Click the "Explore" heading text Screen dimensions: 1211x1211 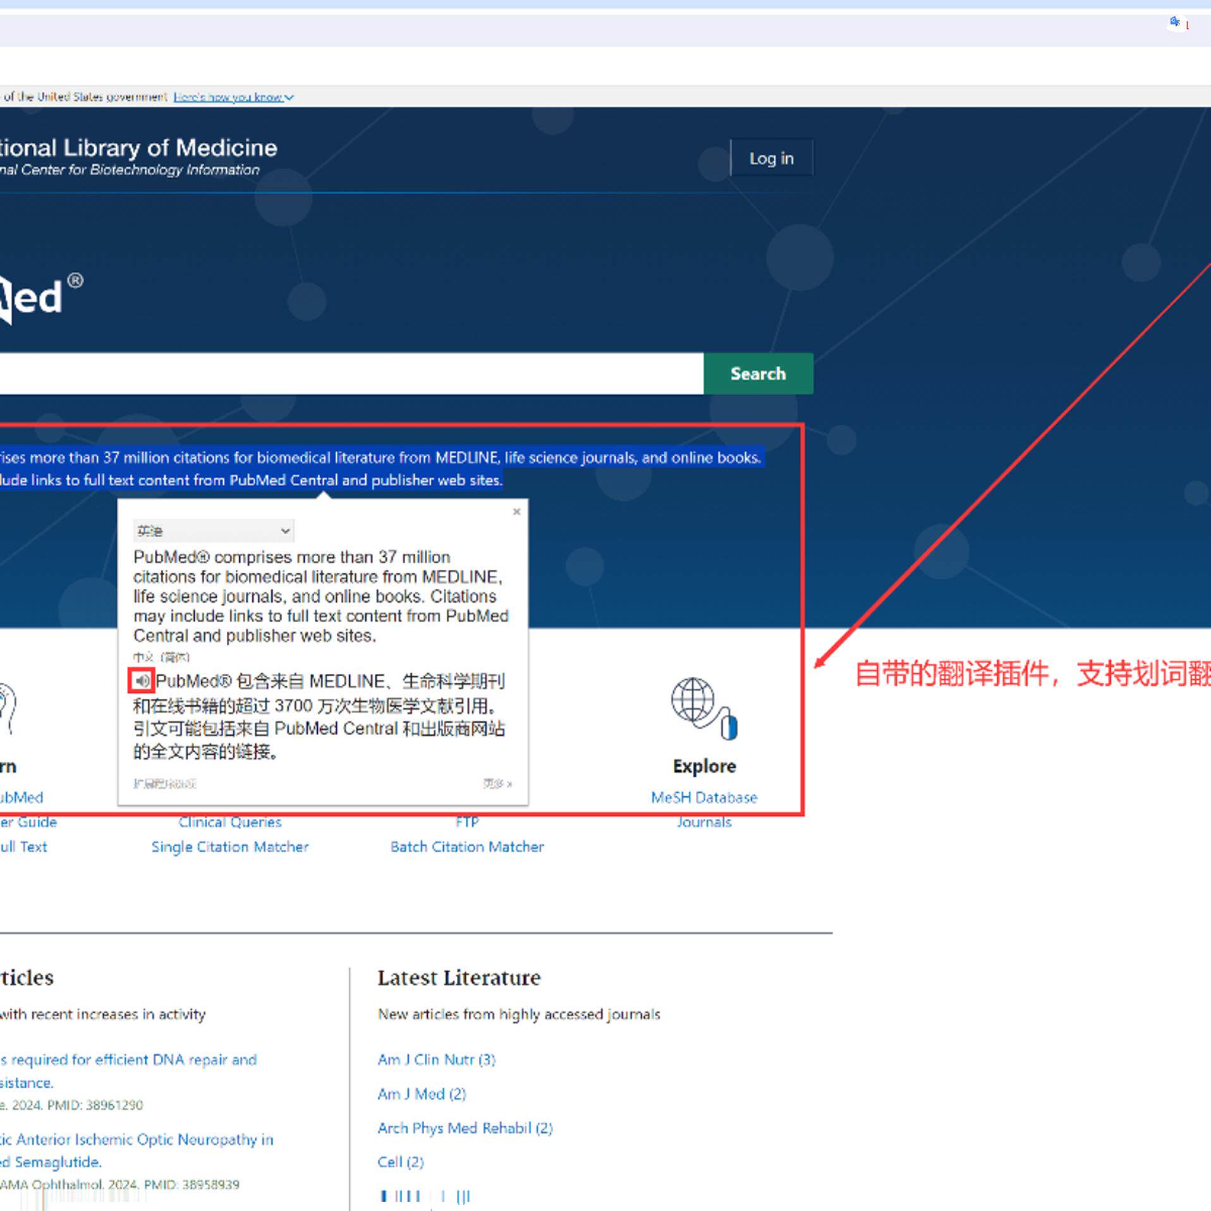pos(704,766)
